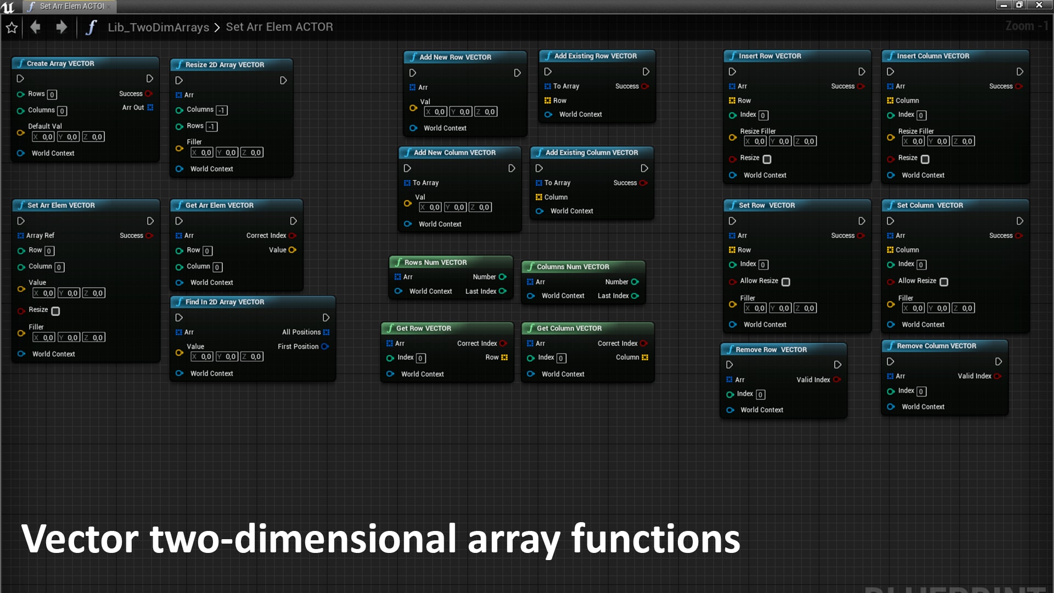Check the Resize checkbox on Insert Column VECTOR
The width and height of the screenshot is (1054, 593).
926,159
